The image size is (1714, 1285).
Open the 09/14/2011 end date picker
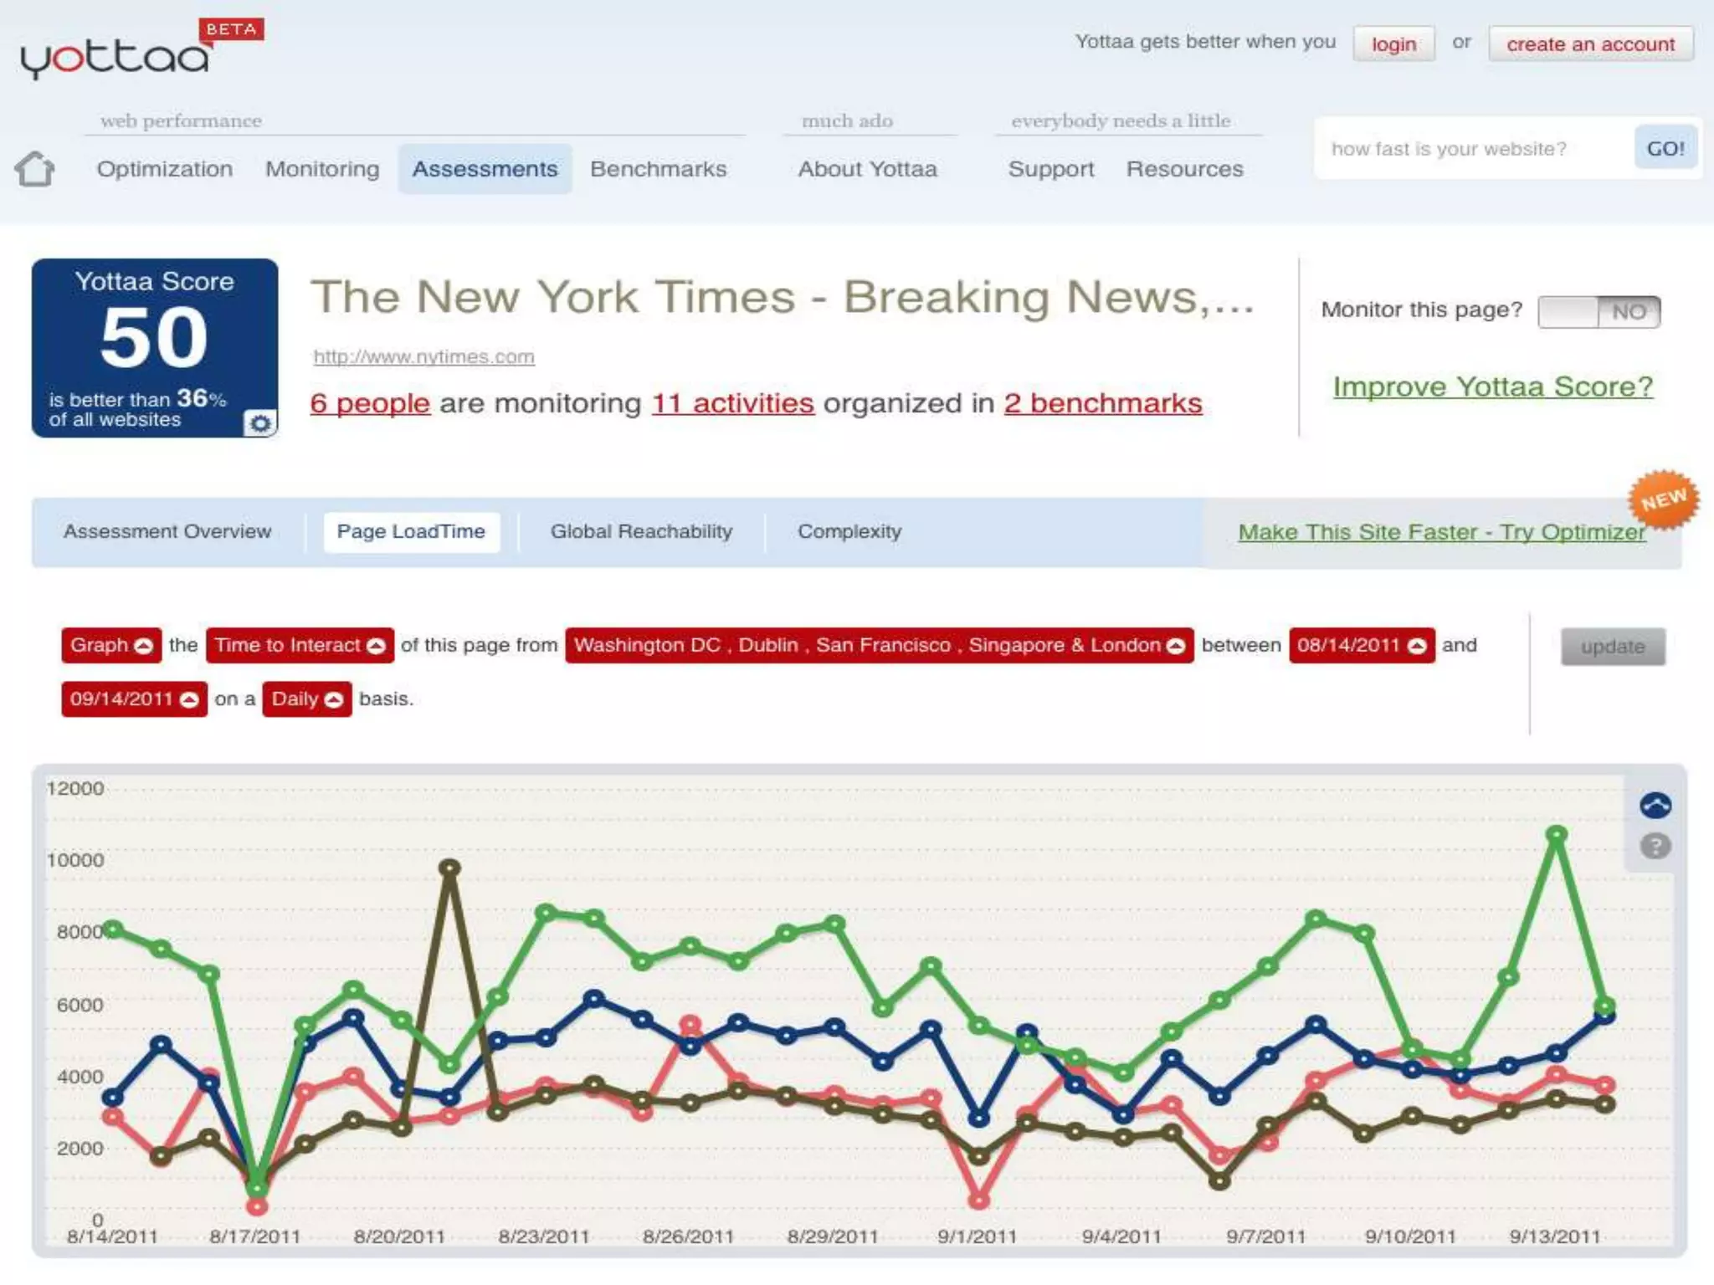pos(134,699)
